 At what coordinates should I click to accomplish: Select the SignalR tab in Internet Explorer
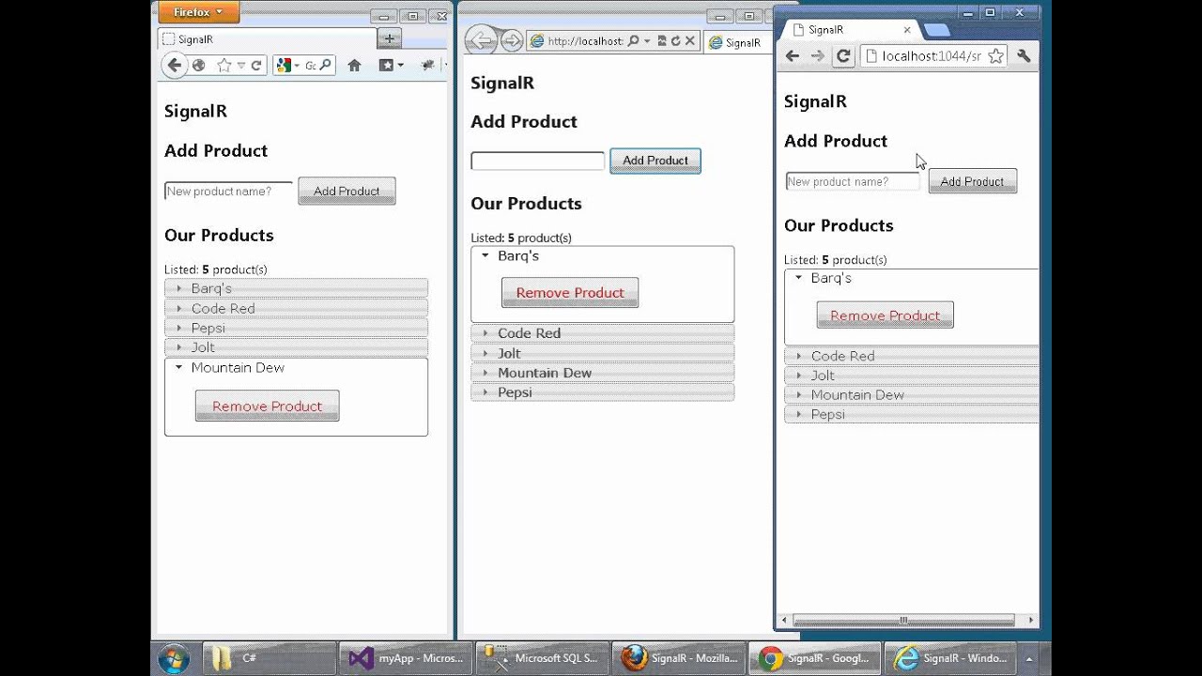coord(736,42)
